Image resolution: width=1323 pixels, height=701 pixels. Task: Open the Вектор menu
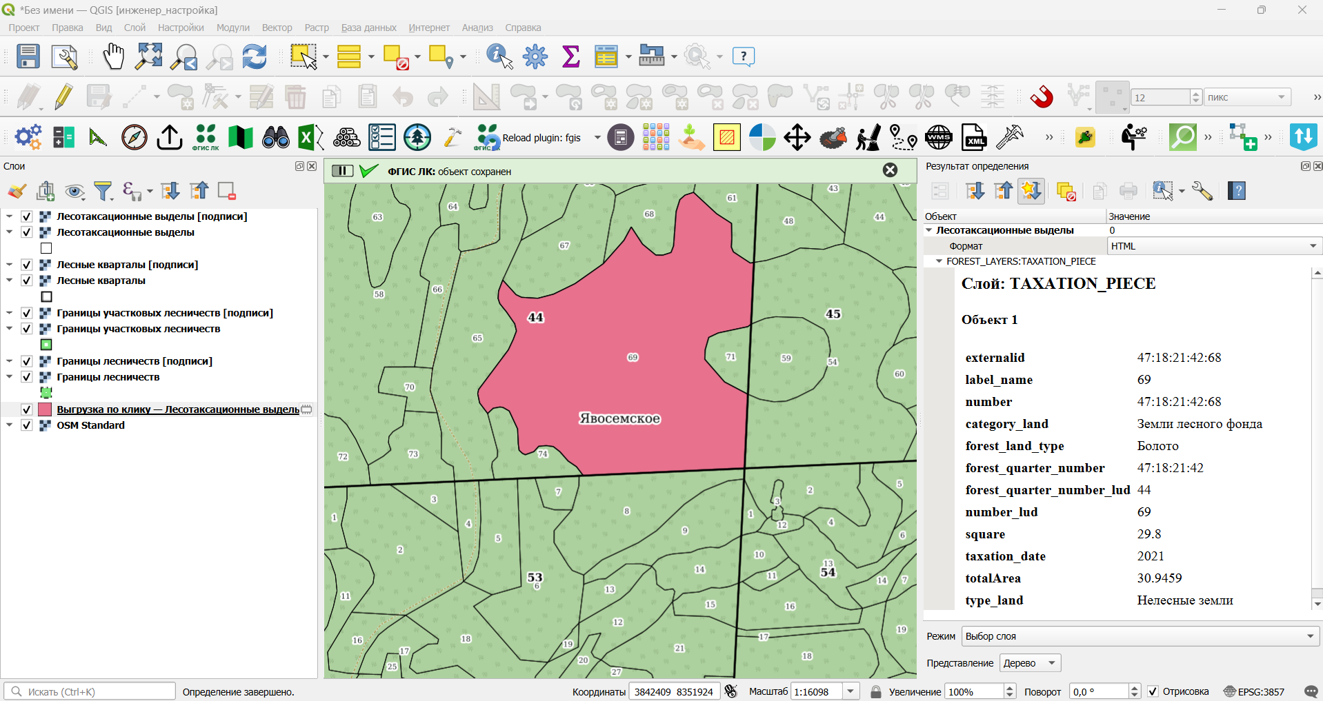click(277, 28)
